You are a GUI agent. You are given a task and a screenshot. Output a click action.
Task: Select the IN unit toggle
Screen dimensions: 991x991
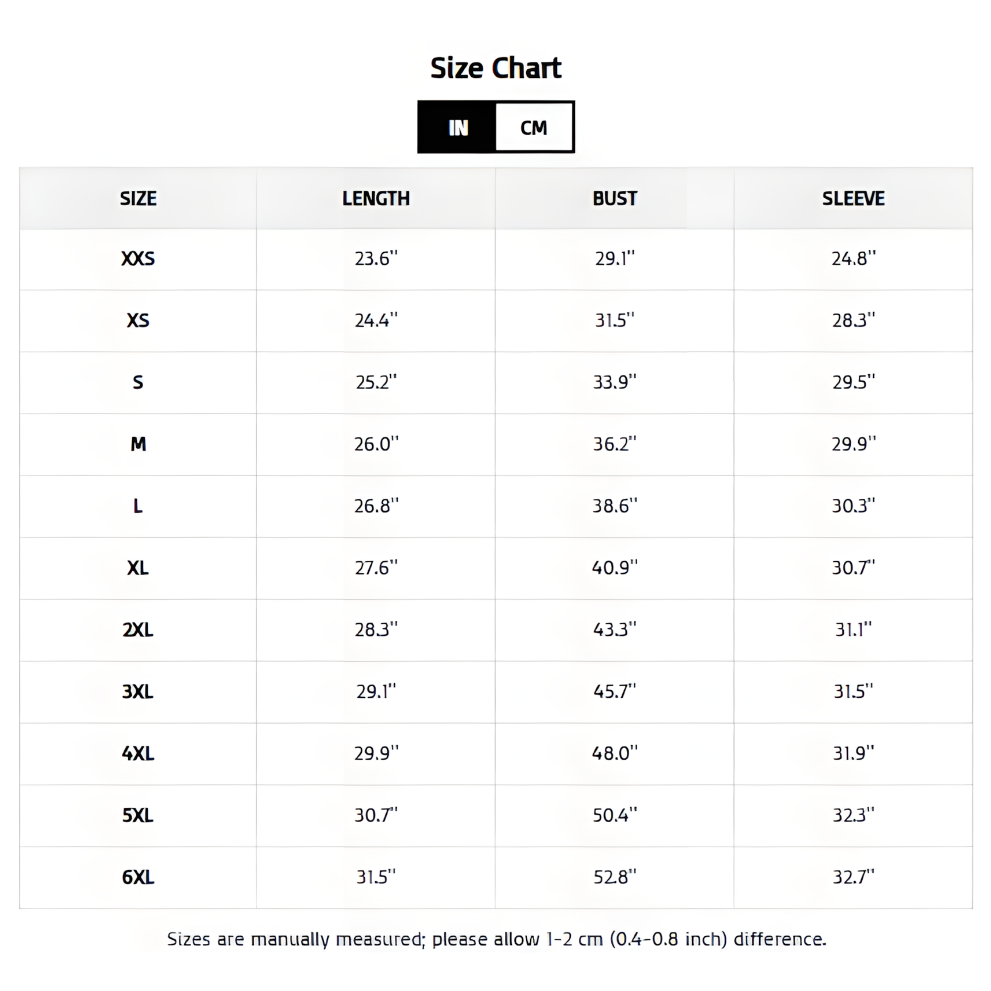(x=457, y=127)
